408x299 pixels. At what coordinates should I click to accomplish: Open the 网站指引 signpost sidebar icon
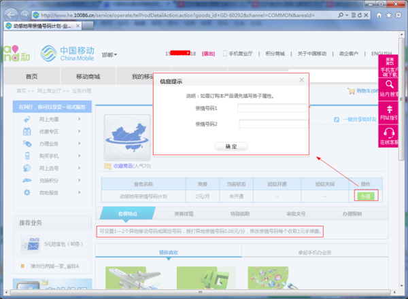click(389, 109)
